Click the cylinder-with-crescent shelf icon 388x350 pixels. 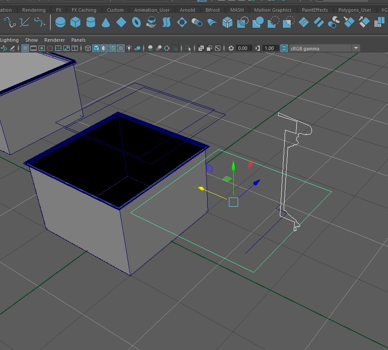[x=334, y=22]
